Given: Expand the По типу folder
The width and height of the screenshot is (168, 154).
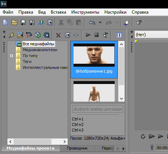Looking at the screenshot, I should 11,56.
